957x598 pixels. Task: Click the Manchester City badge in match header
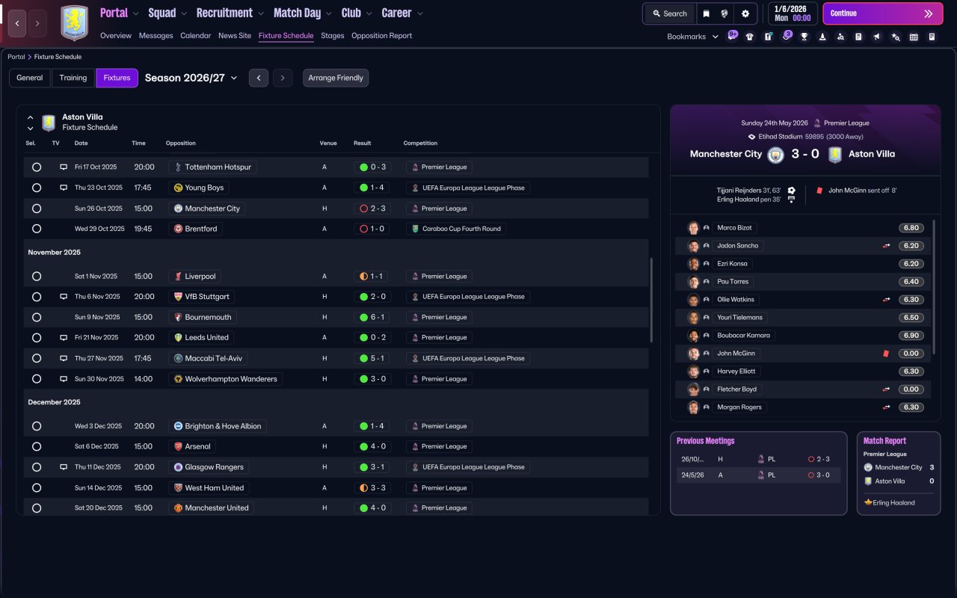coord(775,155)
